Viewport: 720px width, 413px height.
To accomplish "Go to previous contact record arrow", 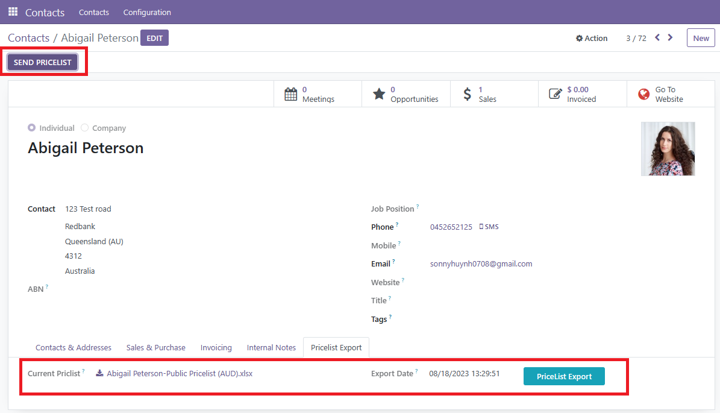I will [x=657, y=38].
